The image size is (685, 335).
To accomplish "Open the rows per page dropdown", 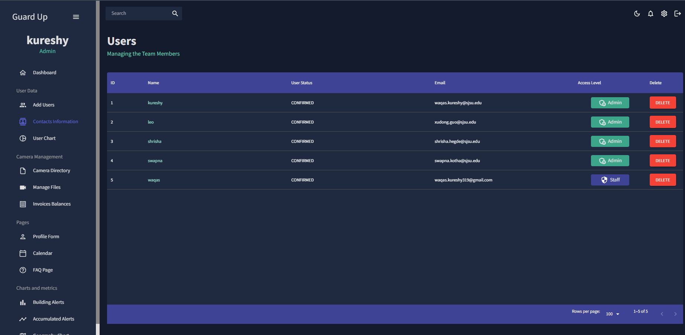I will pyautogui.click(x=612, y=313).
